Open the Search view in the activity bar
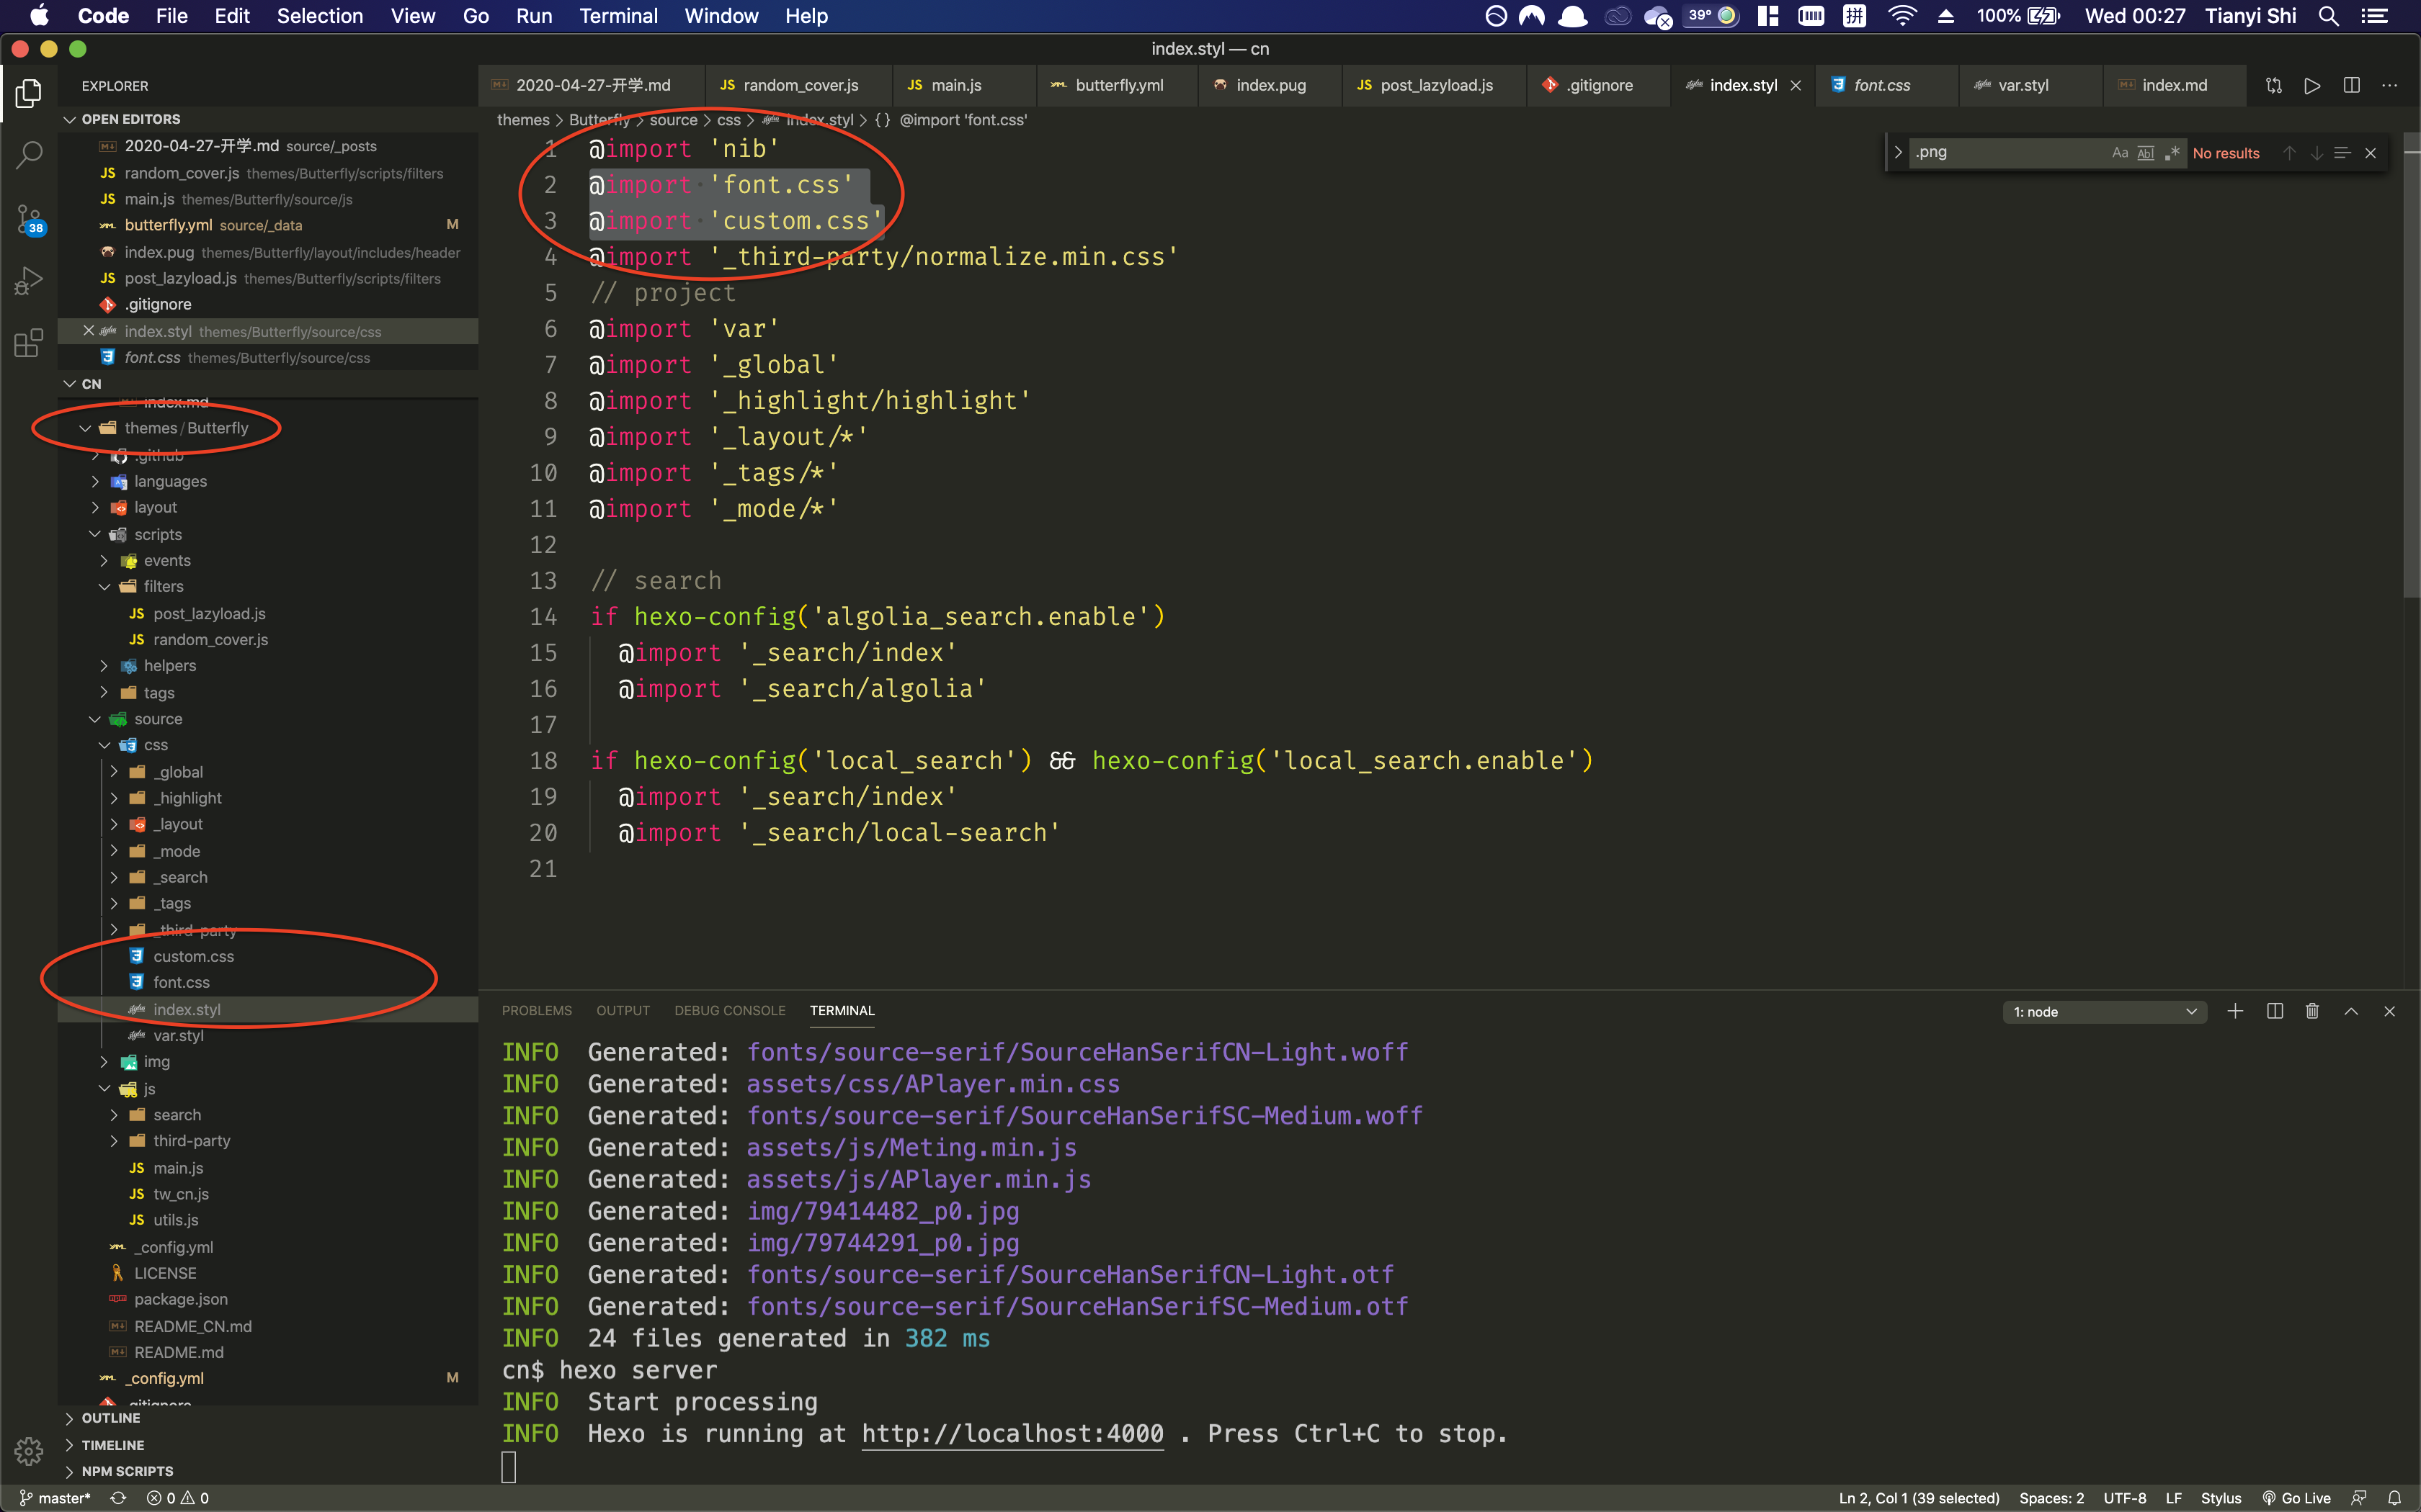2421x1512 pixels. [x=27, y=155]
